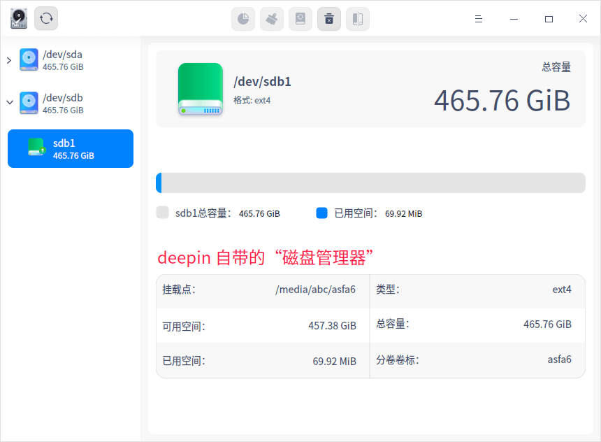This screenshot has height=442, width=601.
Task: Click the mount point path /media/abc/asfa6
Action: click(x=315, y=290)
